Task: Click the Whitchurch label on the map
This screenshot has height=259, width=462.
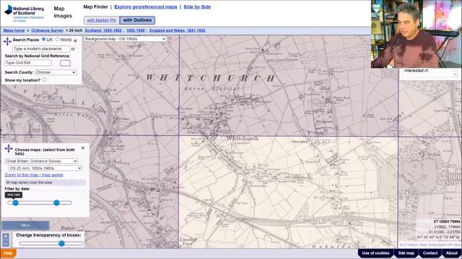Action: (x=243, y=138)
